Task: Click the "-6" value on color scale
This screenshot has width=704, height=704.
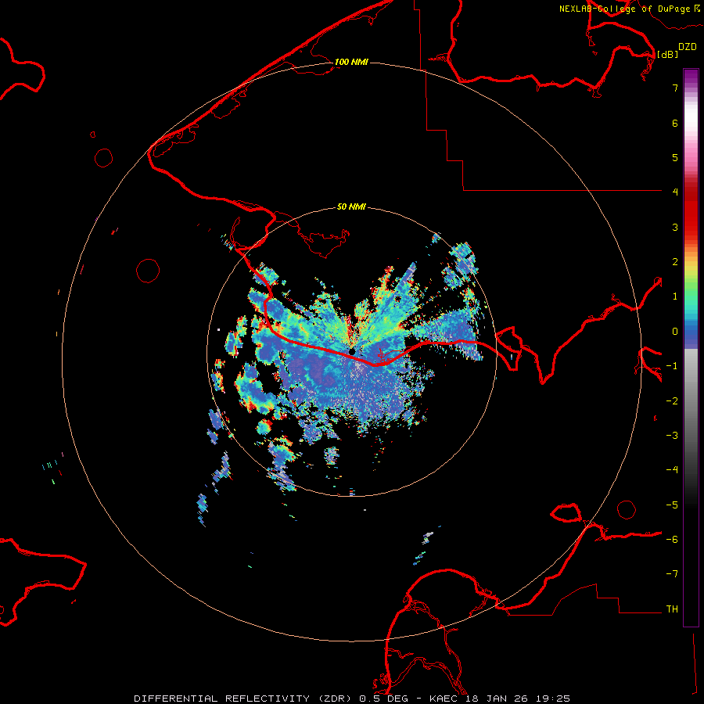Action: click(672, 540)
